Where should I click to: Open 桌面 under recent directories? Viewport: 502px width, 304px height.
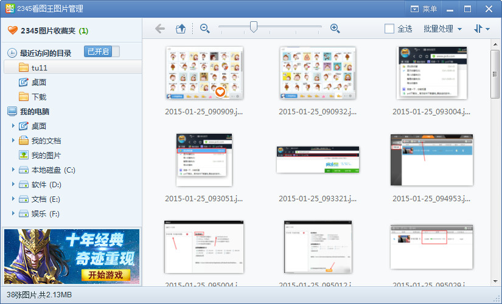click(39, 82)
